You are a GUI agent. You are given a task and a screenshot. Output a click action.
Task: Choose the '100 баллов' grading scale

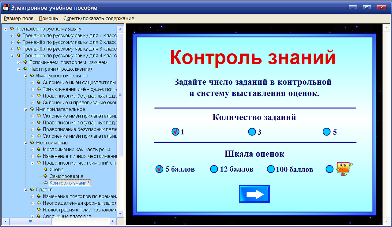271,169
